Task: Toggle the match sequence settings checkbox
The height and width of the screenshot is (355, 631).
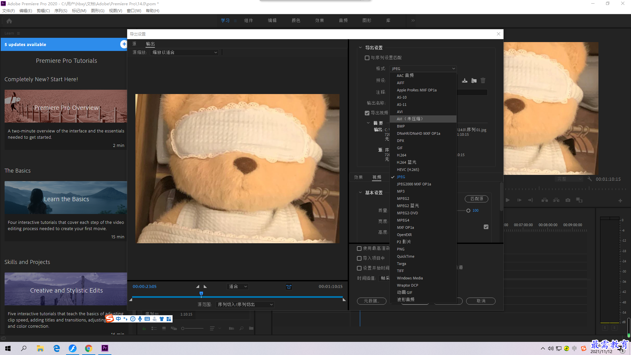Action: coord(367,58)
